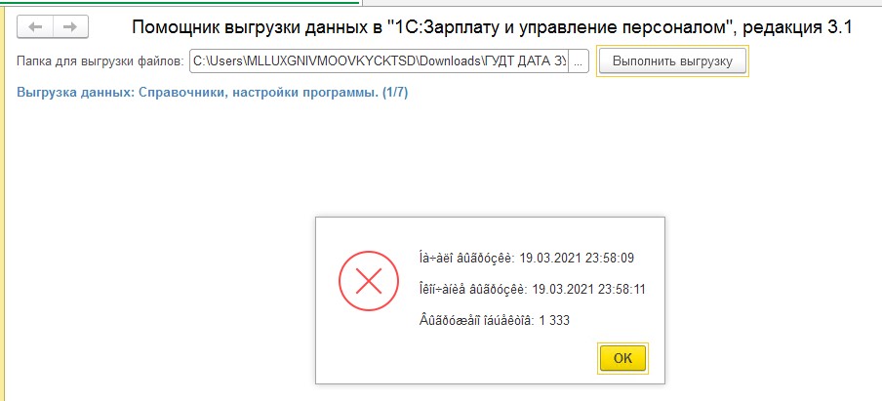The width and height of the screenshot is (882, 401).
Task: Click the yellow strip on left edge
Action: (3, 195)
